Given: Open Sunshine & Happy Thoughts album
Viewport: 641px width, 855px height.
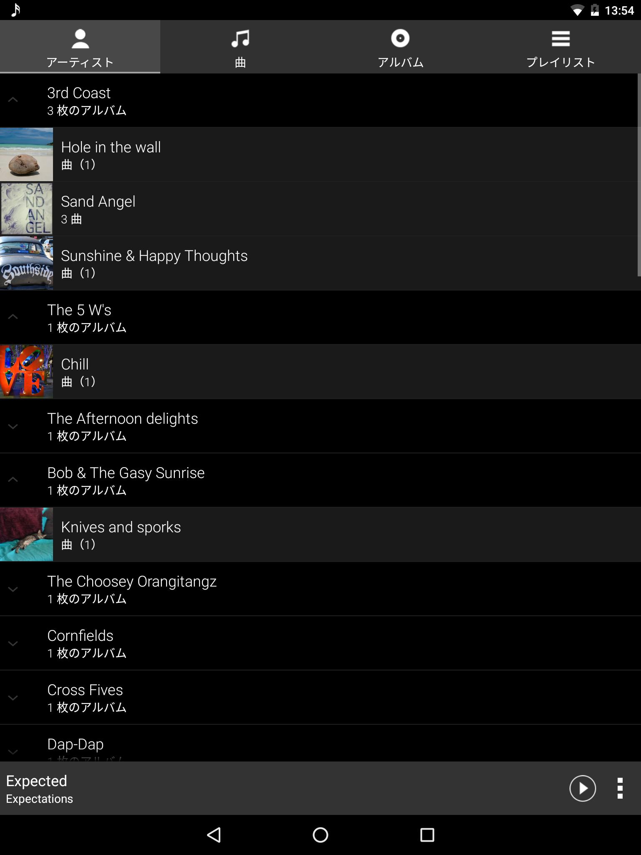Looking at the screenshot, I should pos(320,263).
